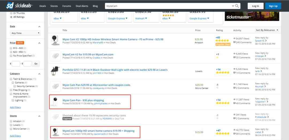Image resolution: width=289 pixels, height=140 pixels.
Task: Open the new reply by Splash15
Action: pyautogui.click(x=261, y=40)
